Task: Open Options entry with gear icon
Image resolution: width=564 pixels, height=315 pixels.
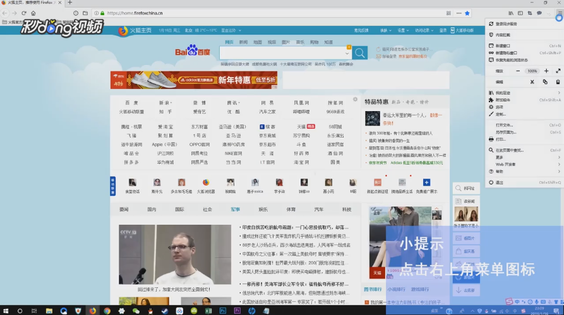Action: 525,107
